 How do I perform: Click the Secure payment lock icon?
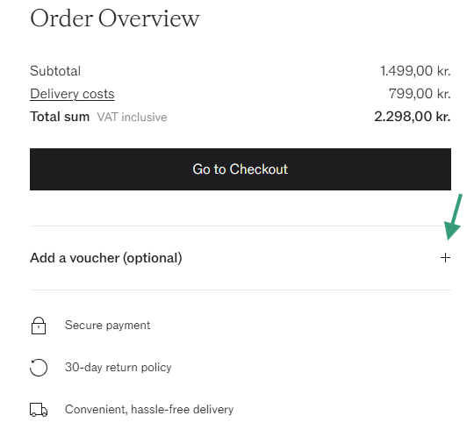point(39,326)
